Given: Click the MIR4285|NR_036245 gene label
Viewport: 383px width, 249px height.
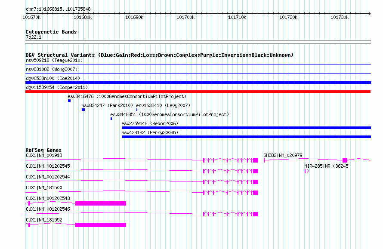Looking at the screenshot, I should [326, 166].
